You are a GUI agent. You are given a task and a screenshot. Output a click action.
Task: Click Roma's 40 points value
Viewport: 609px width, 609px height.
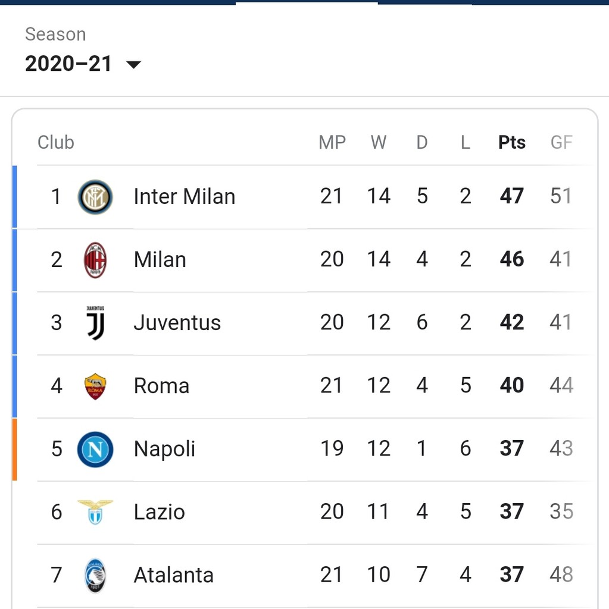point(512,386)
